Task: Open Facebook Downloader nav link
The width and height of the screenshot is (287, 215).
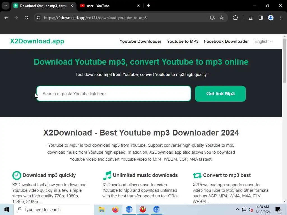Action: click(226, 41)
